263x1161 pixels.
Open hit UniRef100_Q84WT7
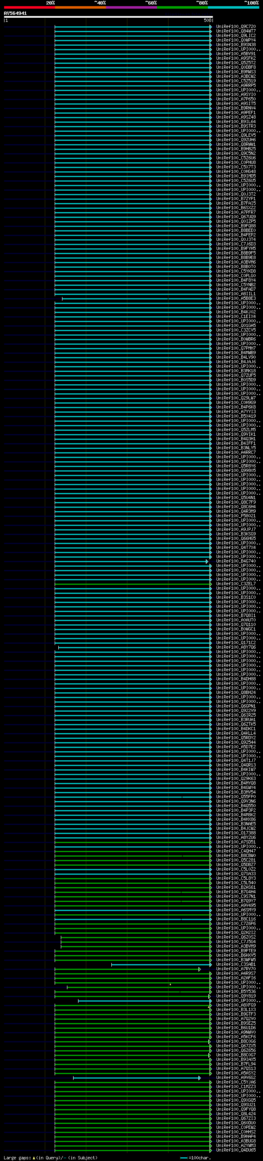tap(235, 31)
